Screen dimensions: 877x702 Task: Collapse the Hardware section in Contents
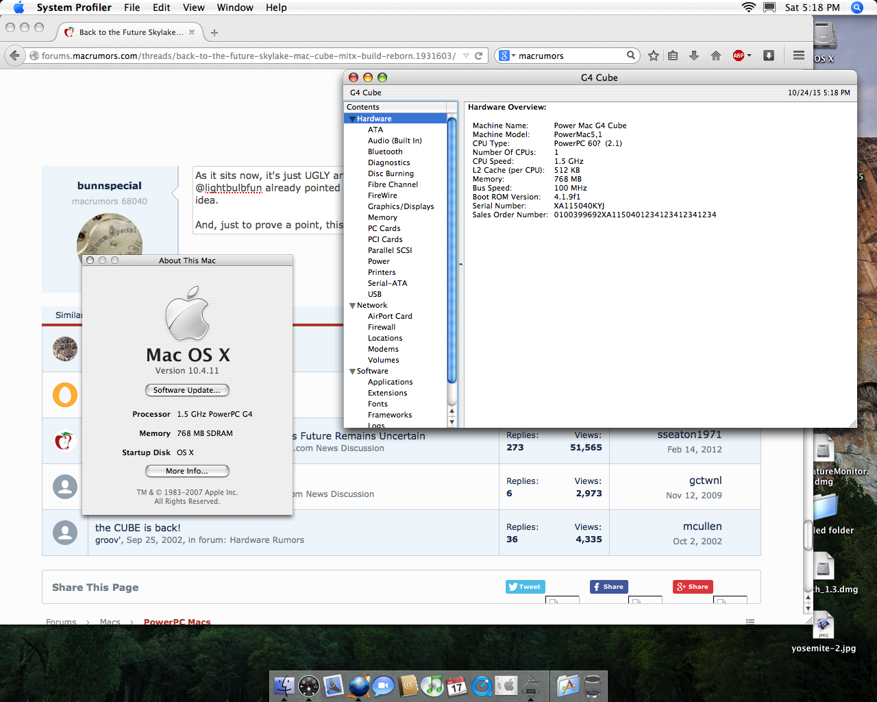(352, 119)
